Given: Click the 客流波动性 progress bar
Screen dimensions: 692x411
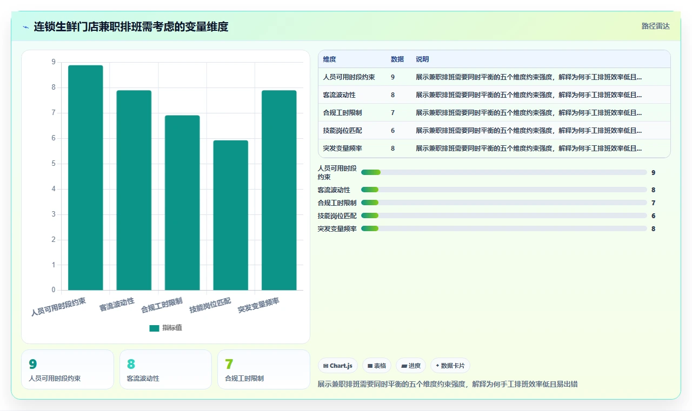Looking at the screenshot, I should (504, 190).
